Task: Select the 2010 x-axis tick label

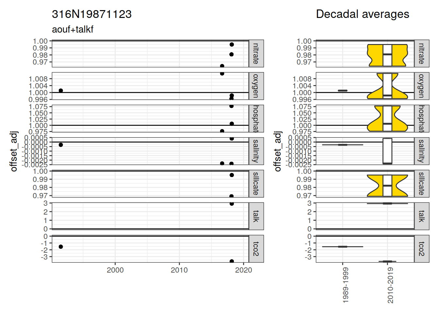Action: [x=179, y=270]
